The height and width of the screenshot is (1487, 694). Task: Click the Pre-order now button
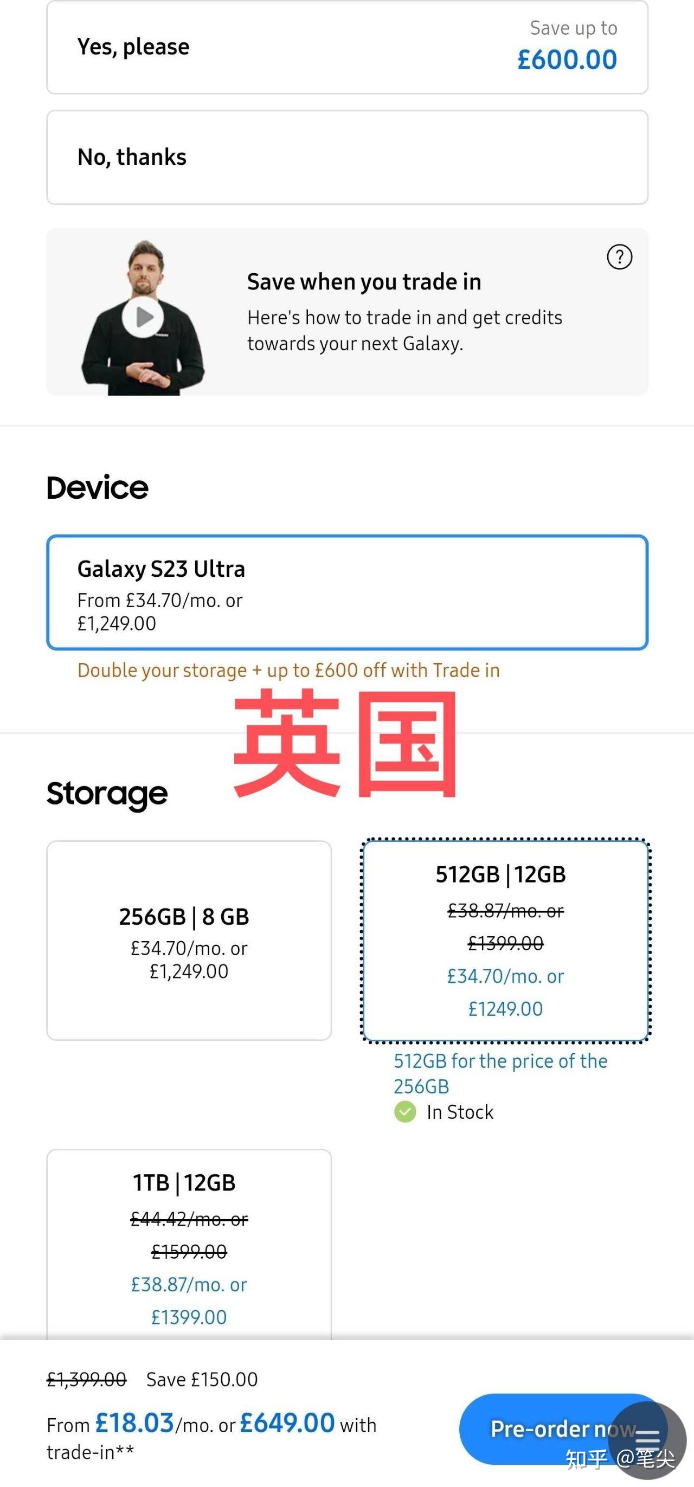click(563, 1430)
